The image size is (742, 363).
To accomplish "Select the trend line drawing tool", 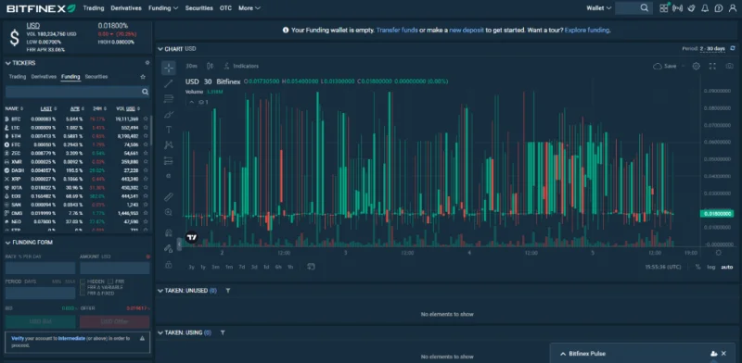I will [169, 83].
